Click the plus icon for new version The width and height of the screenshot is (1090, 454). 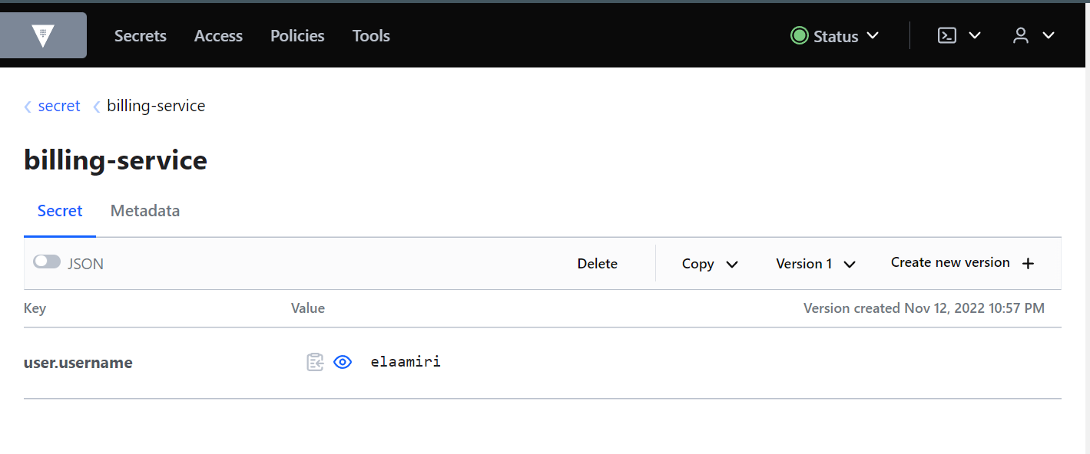[x=1029, y=263]
